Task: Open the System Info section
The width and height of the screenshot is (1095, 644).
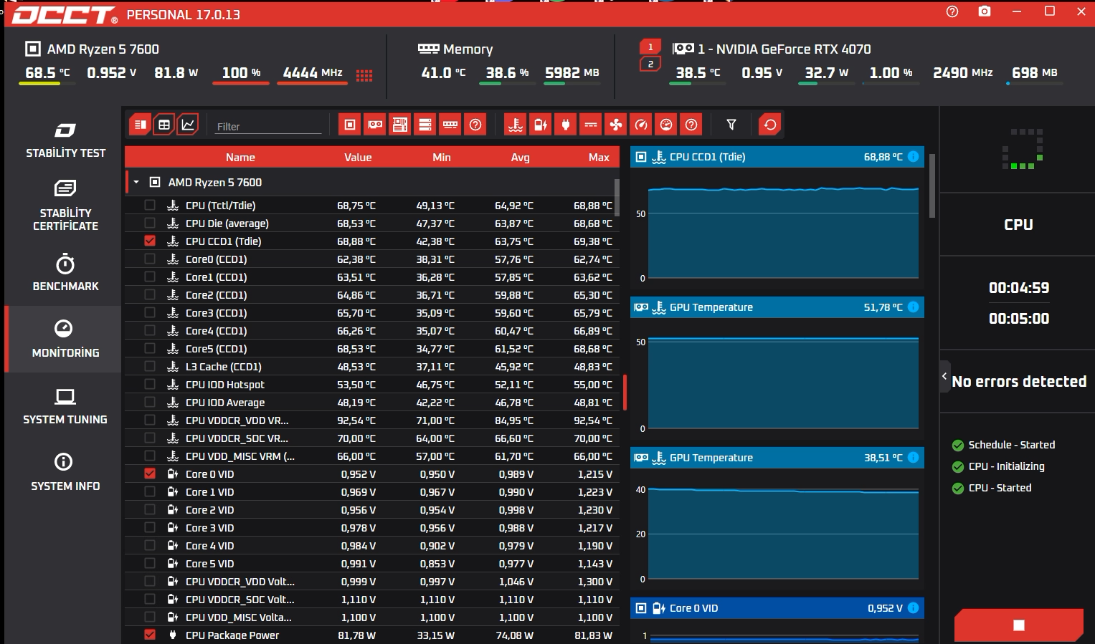Action: (65, 472)
